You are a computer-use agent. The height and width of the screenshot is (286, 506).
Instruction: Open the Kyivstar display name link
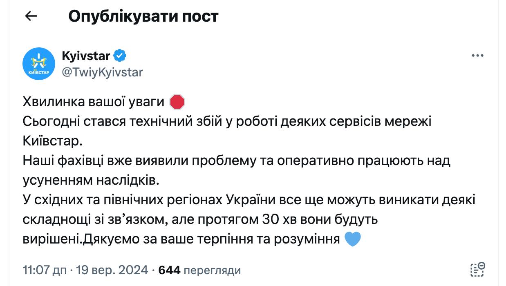86,56
